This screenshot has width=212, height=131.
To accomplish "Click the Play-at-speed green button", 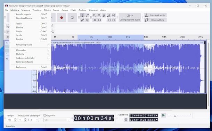I will pos(163,115).
